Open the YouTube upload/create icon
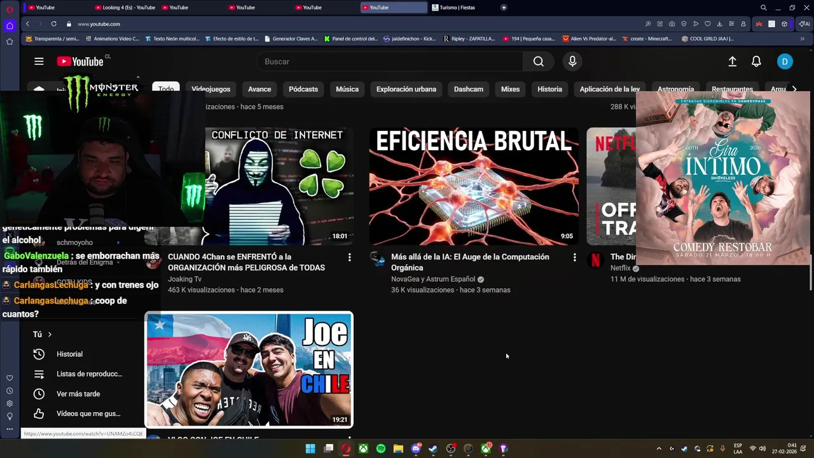814x458 pixels. [733, 62]
